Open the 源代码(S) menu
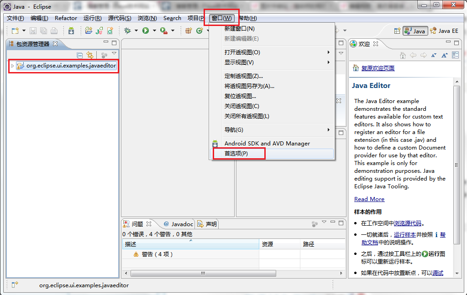Viewport: 467px width, 295px height. [x=120, y=18]
